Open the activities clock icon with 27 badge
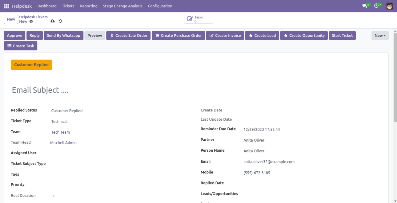397x203 pixels. tap(377, 6)
